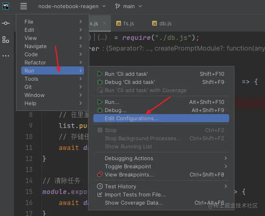
Task: Open the node-notebook-reagen project dropdown
Action: 72,7
